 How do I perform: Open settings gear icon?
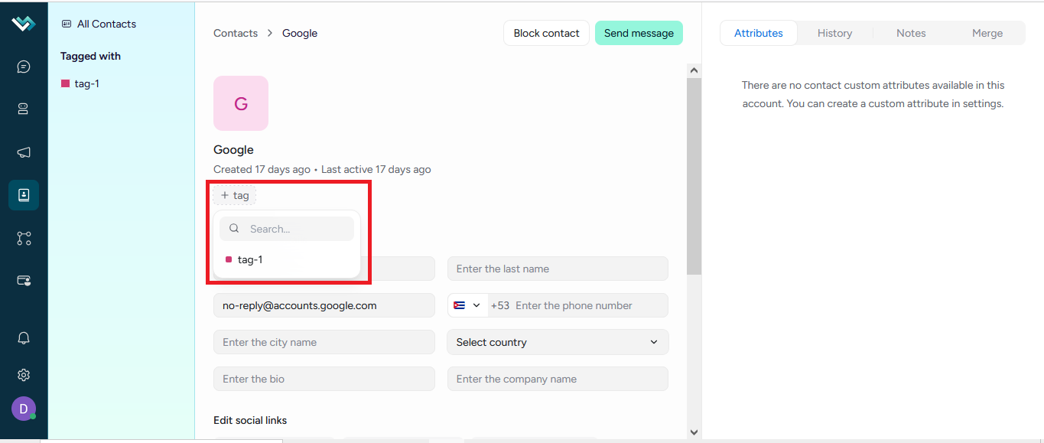24,375
